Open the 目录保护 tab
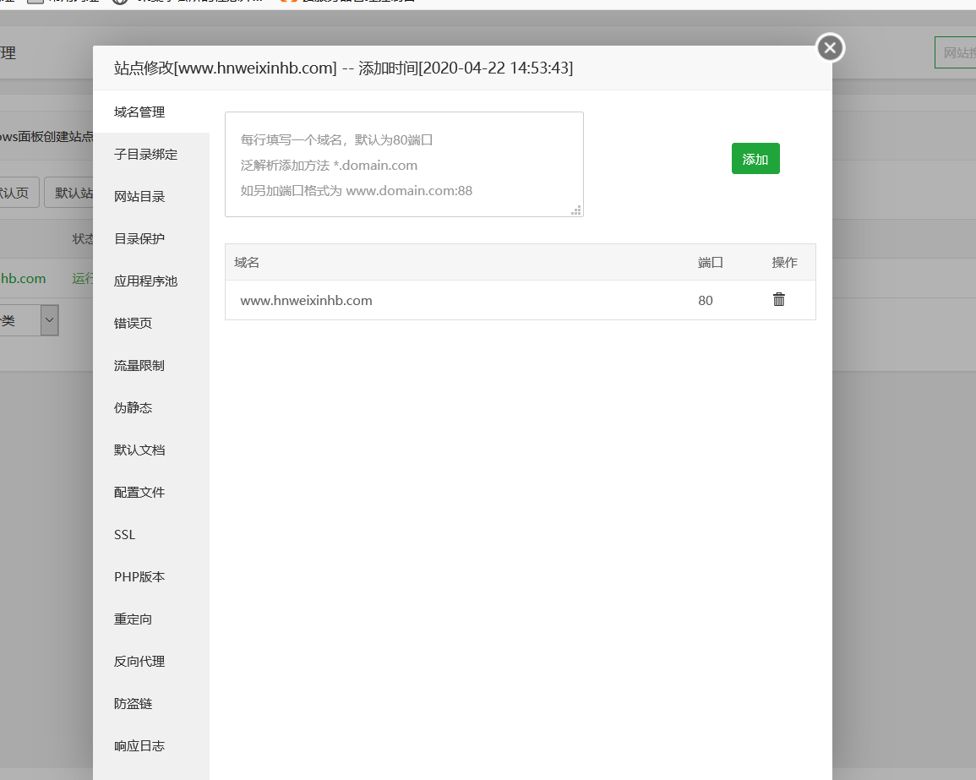This screenshot has height=780, width=976. tap(151, 238)
